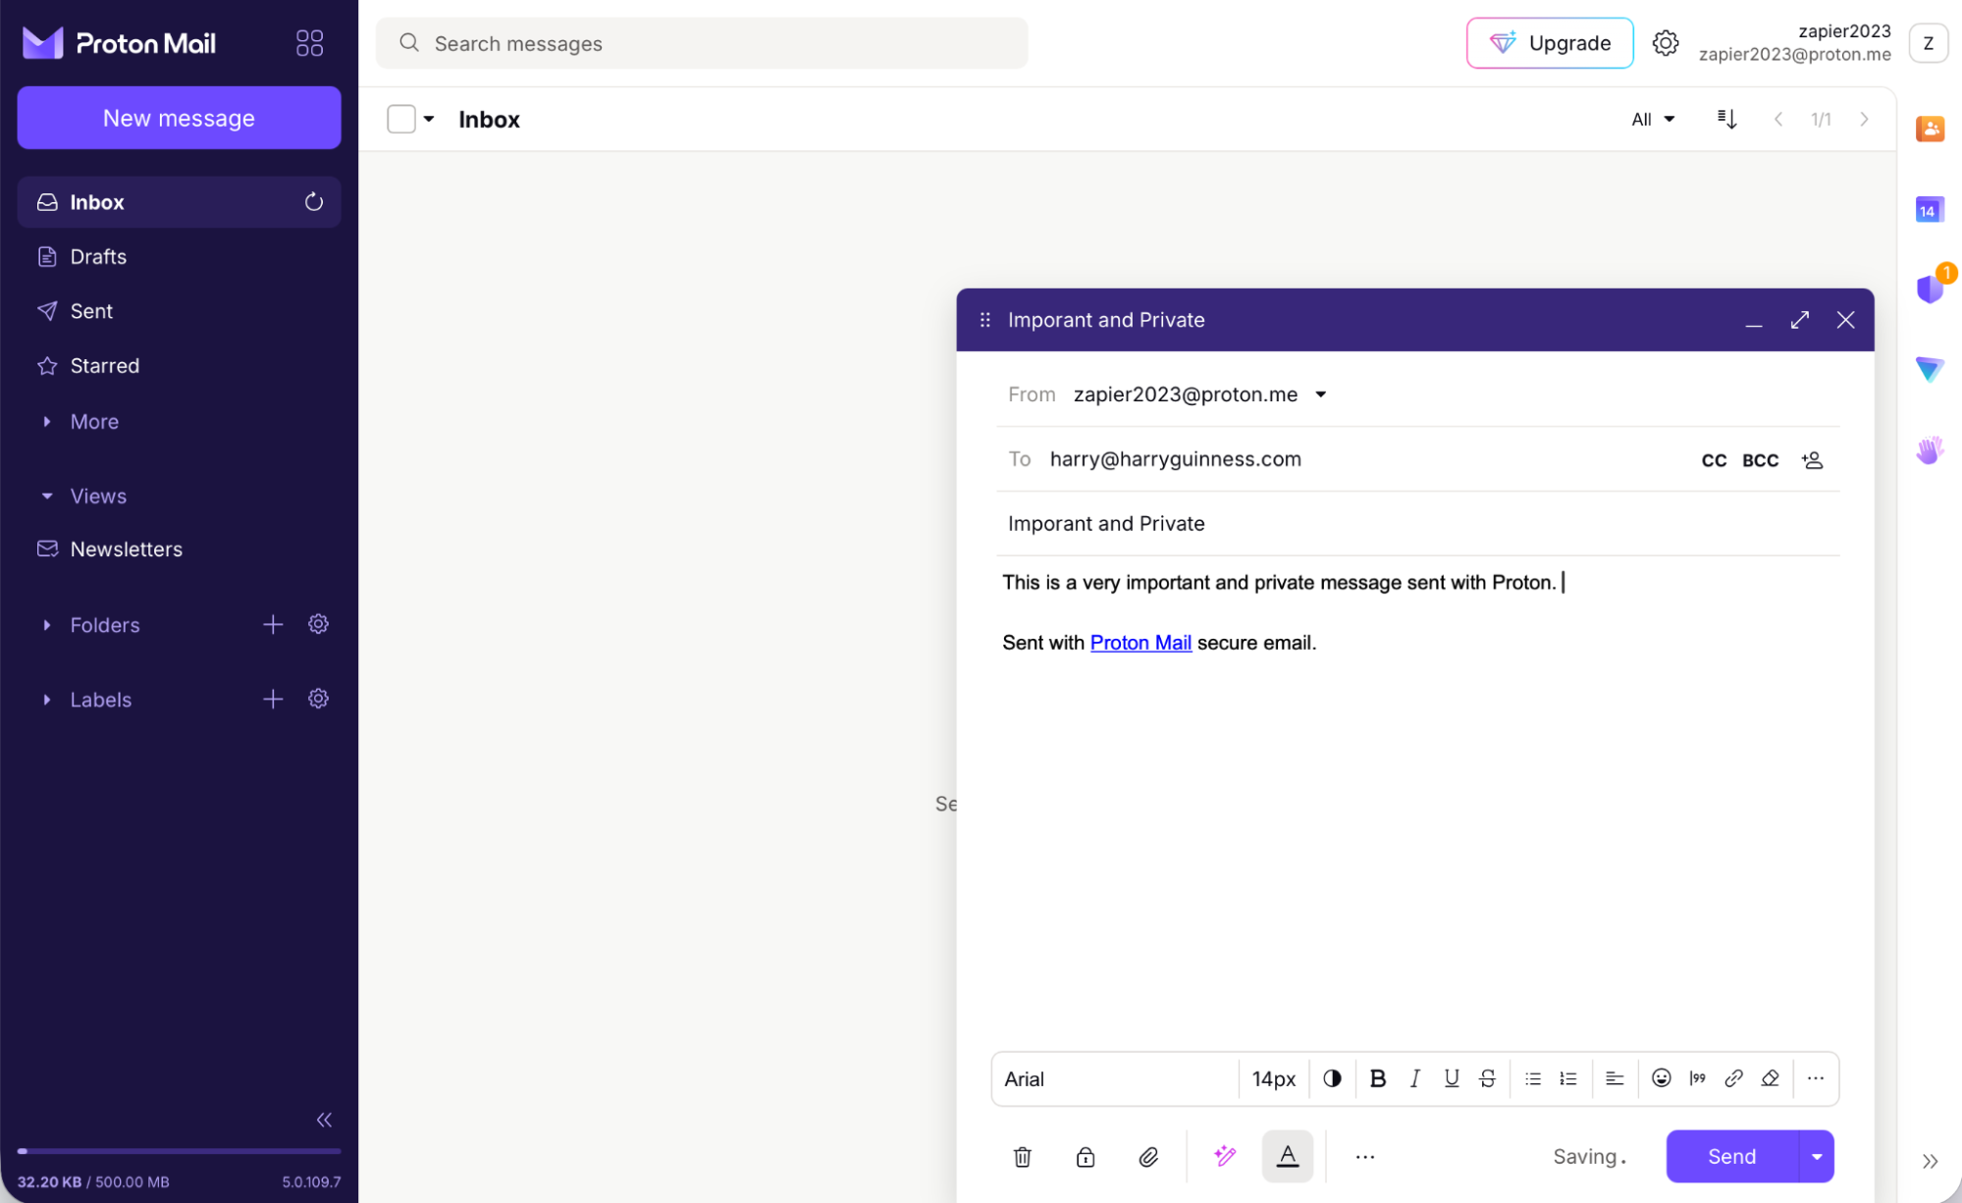Open Proton Calendar from the right sidebar
This screenshot has width=1962, height=1203.
pyautogui.click(x=1929, y=209)
